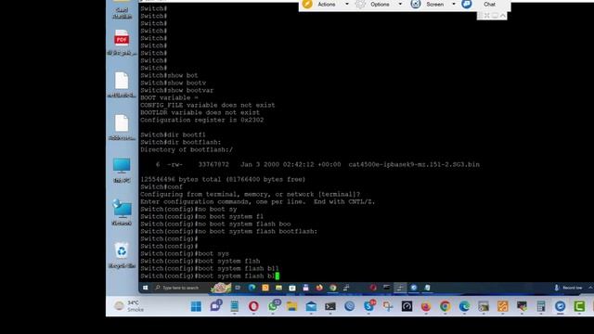Open the terminal app in local taskbar
594x334 pixels.
click(x=330, y=306)
